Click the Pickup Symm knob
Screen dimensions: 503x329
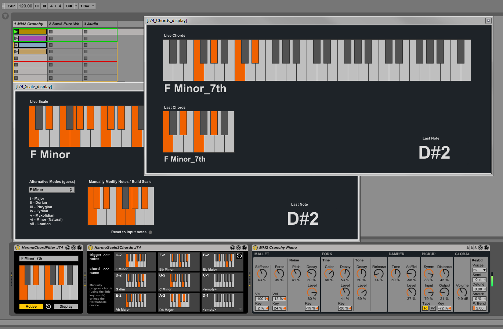428,274
